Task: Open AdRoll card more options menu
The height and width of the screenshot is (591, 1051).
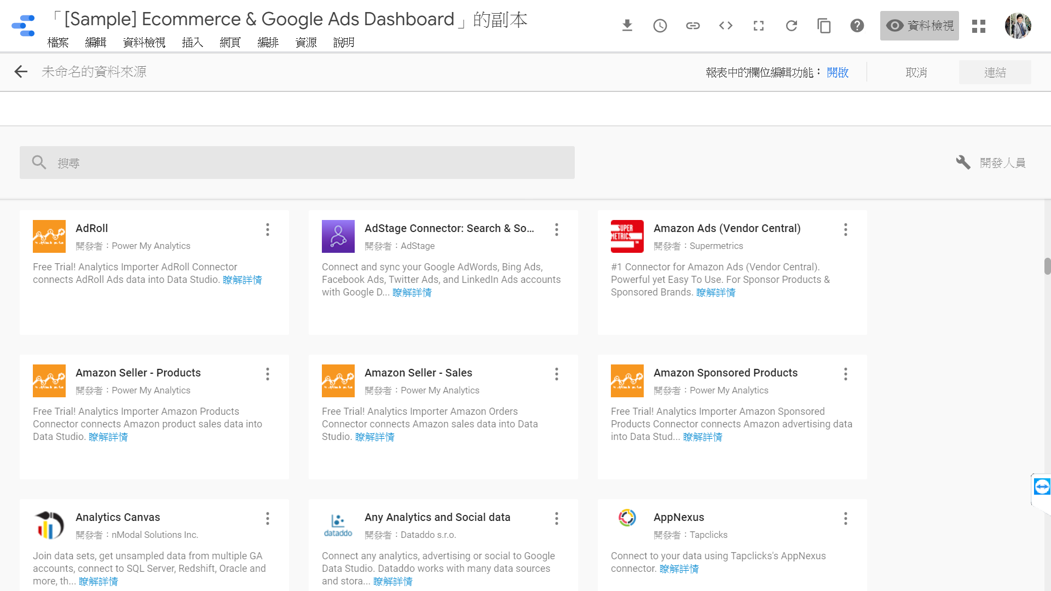Action: coord(268,229)
